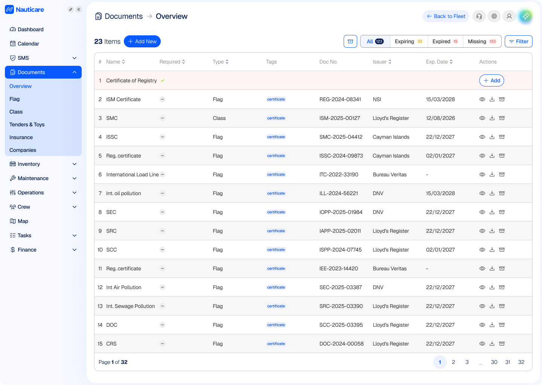The image size is (542, 385).
Task: Select the Expiring tab
Action: 409,41
